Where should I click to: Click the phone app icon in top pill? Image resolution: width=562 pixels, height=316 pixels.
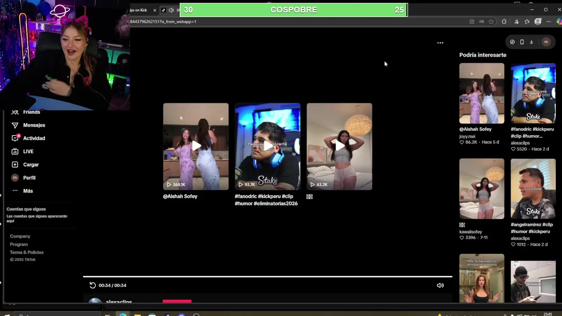(522, 42)
